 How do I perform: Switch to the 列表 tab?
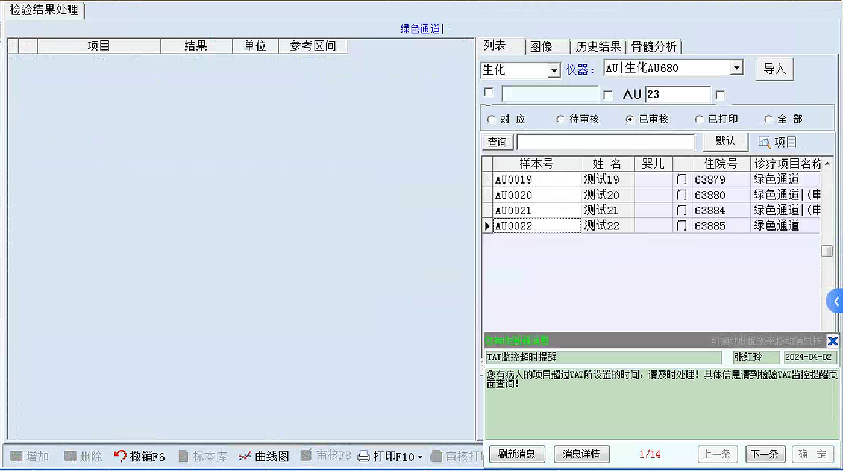[495, 46]
